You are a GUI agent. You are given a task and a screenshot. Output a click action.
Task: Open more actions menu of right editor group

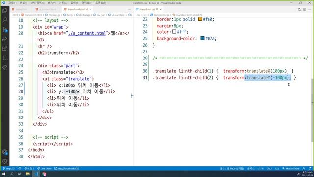(x=310, y=9)
